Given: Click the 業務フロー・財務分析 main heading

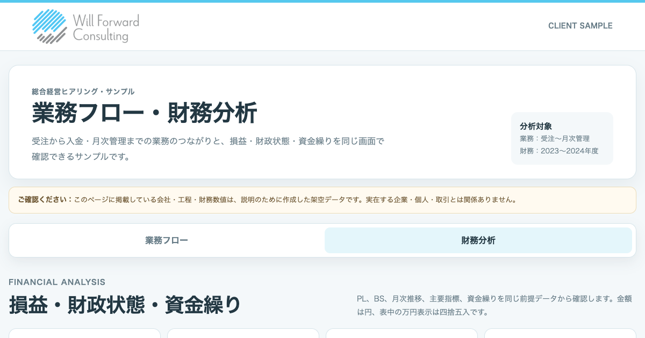Looking at the screenshot, I should [145, 113].
